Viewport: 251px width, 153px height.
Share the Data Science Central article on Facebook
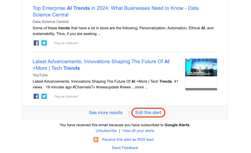[x=36, y=43]
